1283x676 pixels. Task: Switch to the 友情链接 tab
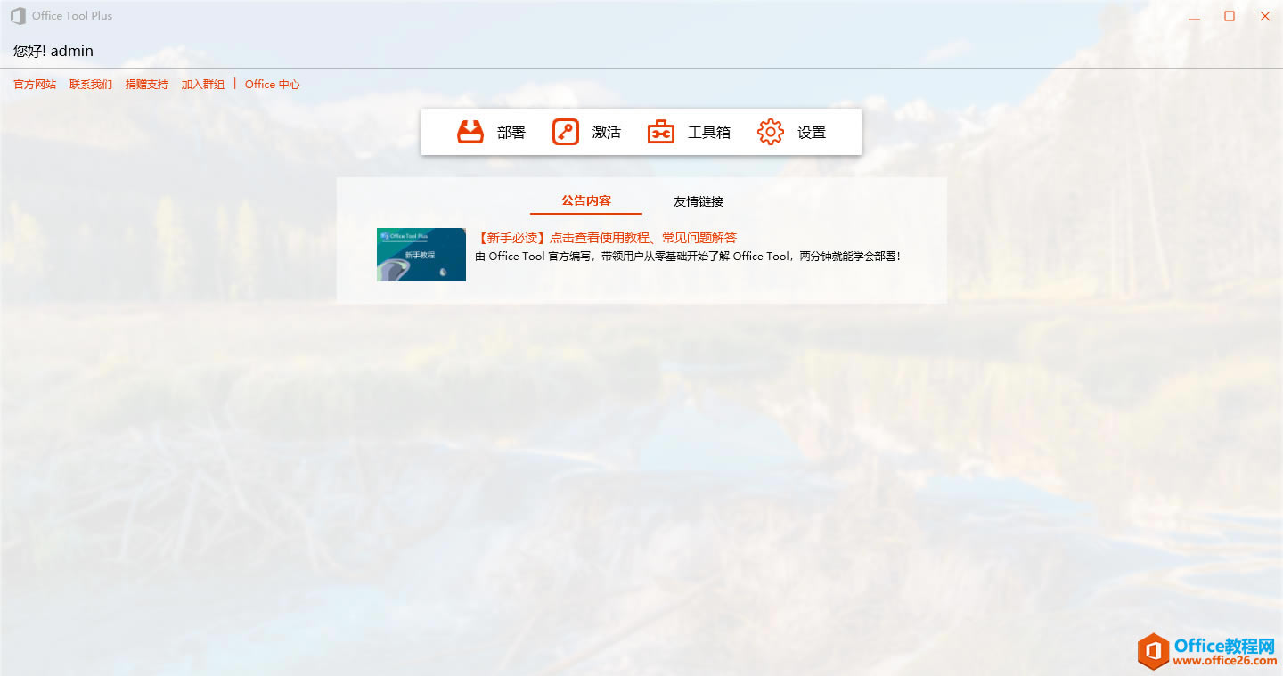click(699, 201)
